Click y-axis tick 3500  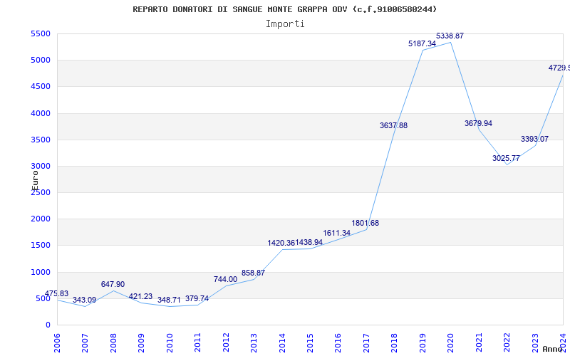click(x=41, y=140)
